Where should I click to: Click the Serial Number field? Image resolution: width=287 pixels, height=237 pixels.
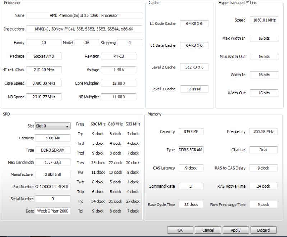pos(53,199)
